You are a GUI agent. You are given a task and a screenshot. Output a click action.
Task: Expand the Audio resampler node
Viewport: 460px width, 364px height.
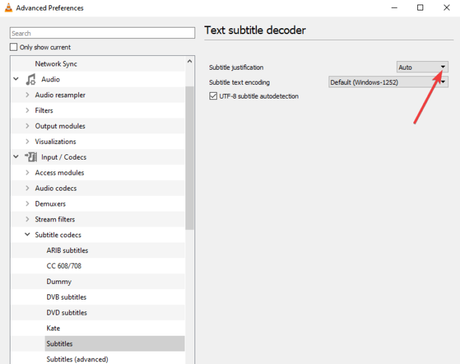point(28,95)
